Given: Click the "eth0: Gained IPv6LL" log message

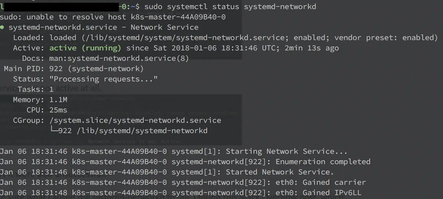Looking at the screenshot, I should (319, 193).
